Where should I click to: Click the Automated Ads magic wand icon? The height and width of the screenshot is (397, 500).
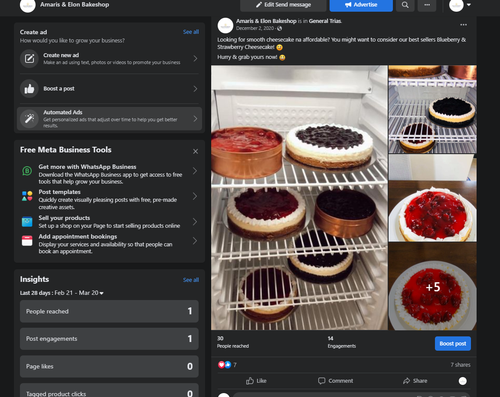29,119
